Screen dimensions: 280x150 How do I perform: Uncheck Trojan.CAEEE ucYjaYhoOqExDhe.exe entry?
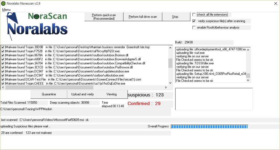pyautogui.click(x=3, y=83)
